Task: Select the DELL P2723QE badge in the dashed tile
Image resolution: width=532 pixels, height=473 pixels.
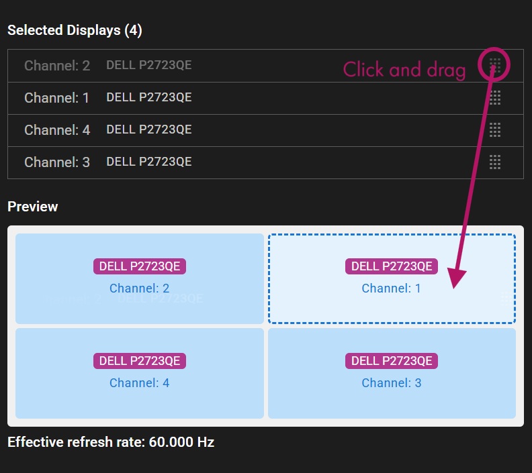Action: tap(392, 266)
